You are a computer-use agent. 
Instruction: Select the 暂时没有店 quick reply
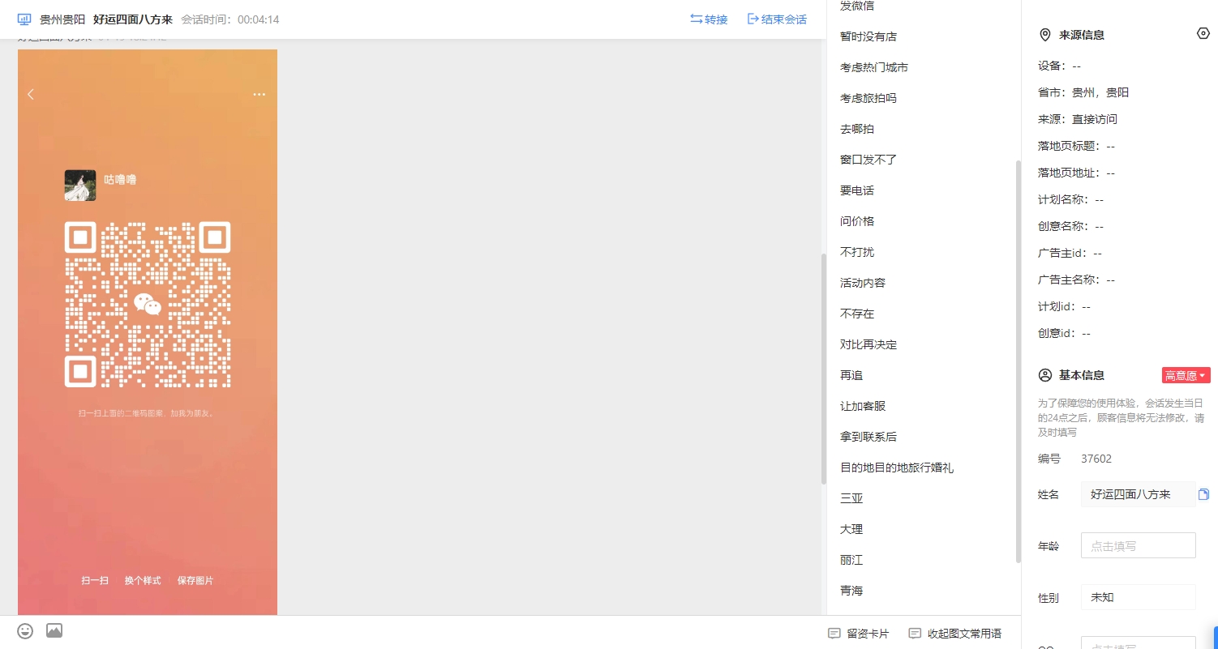pyautogui.click(x=868, y=36)
